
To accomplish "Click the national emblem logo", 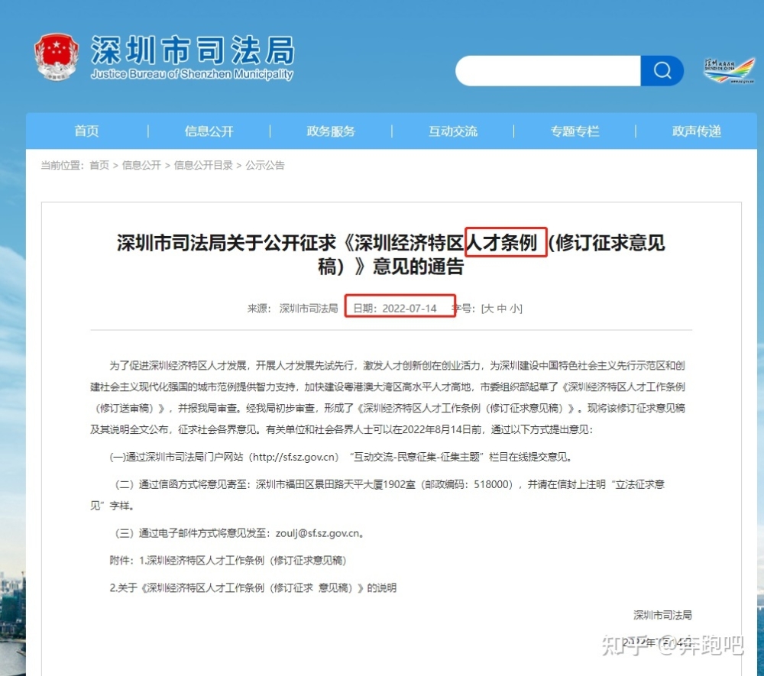I will click(x=57, y=57).
